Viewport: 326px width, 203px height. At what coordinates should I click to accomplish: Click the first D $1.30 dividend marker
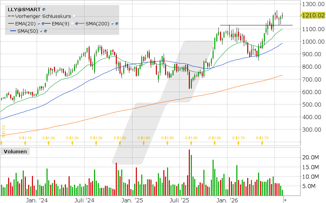[49, 143]
